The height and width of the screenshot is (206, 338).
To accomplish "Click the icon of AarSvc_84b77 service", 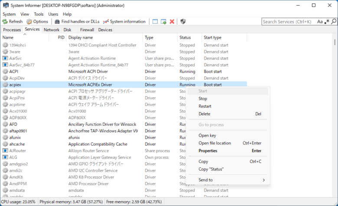I will coord(5,65).
